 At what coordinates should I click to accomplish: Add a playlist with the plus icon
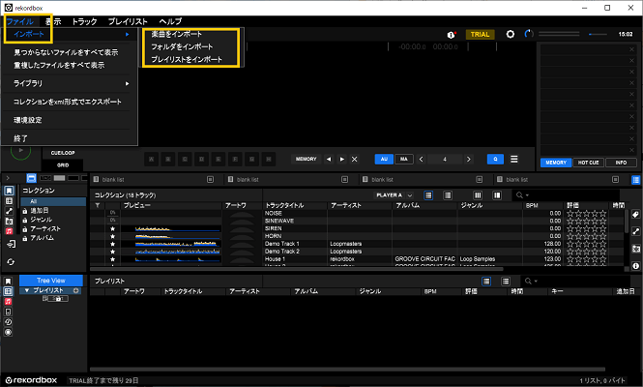[76, 290]
